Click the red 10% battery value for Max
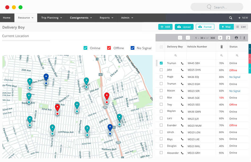 [x=221, y=98]
